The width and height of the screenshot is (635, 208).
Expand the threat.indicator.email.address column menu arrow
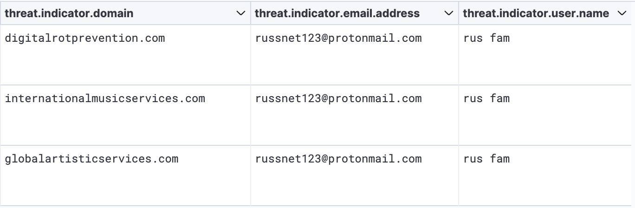448,13
